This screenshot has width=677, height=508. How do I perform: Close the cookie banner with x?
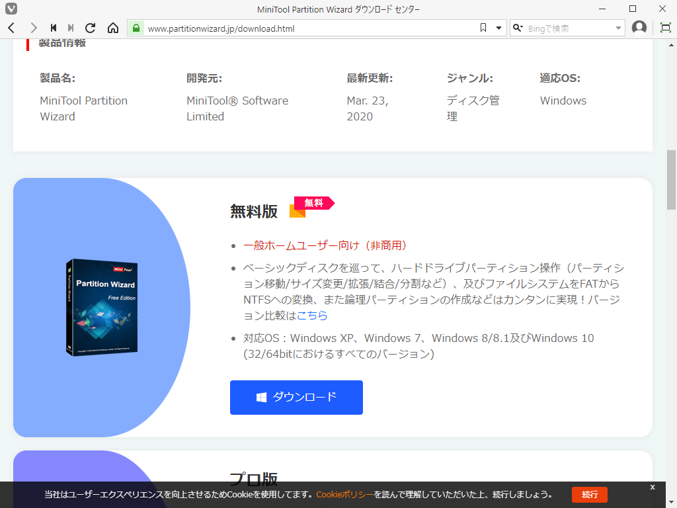653,487
